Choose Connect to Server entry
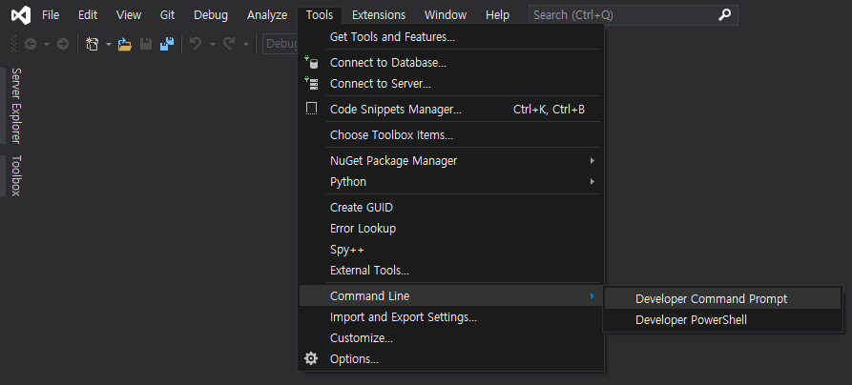 click(x=451, y=84)
